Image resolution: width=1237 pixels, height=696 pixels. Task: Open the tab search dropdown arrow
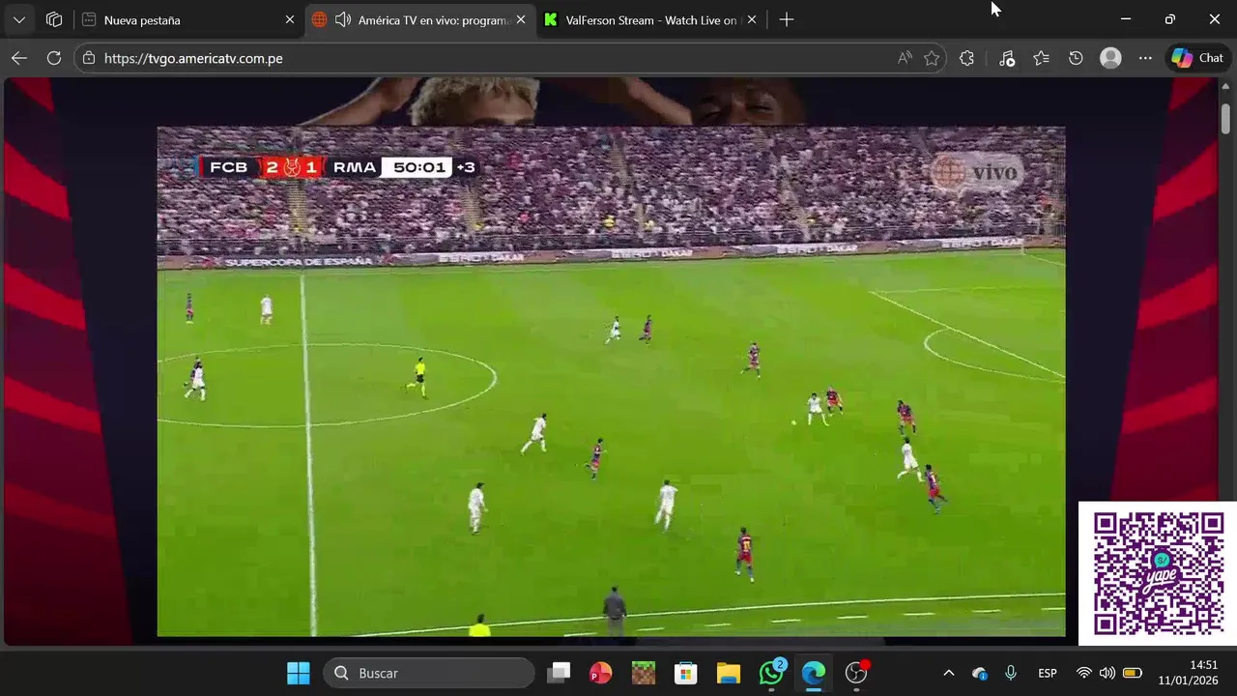tap(19, 19)
